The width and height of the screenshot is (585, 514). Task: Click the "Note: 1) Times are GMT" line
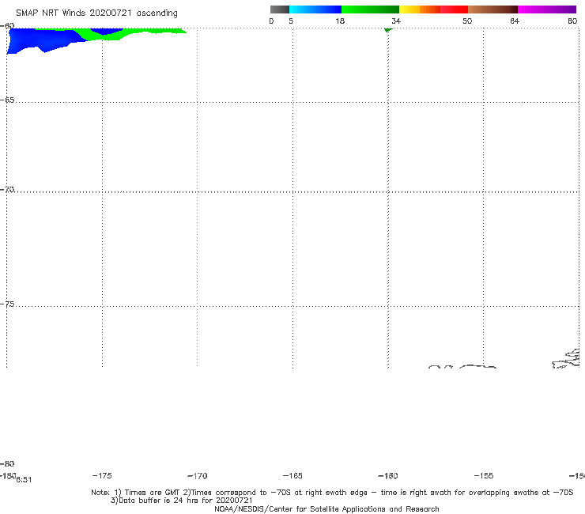pyautogui.click(x=332, y=493)
